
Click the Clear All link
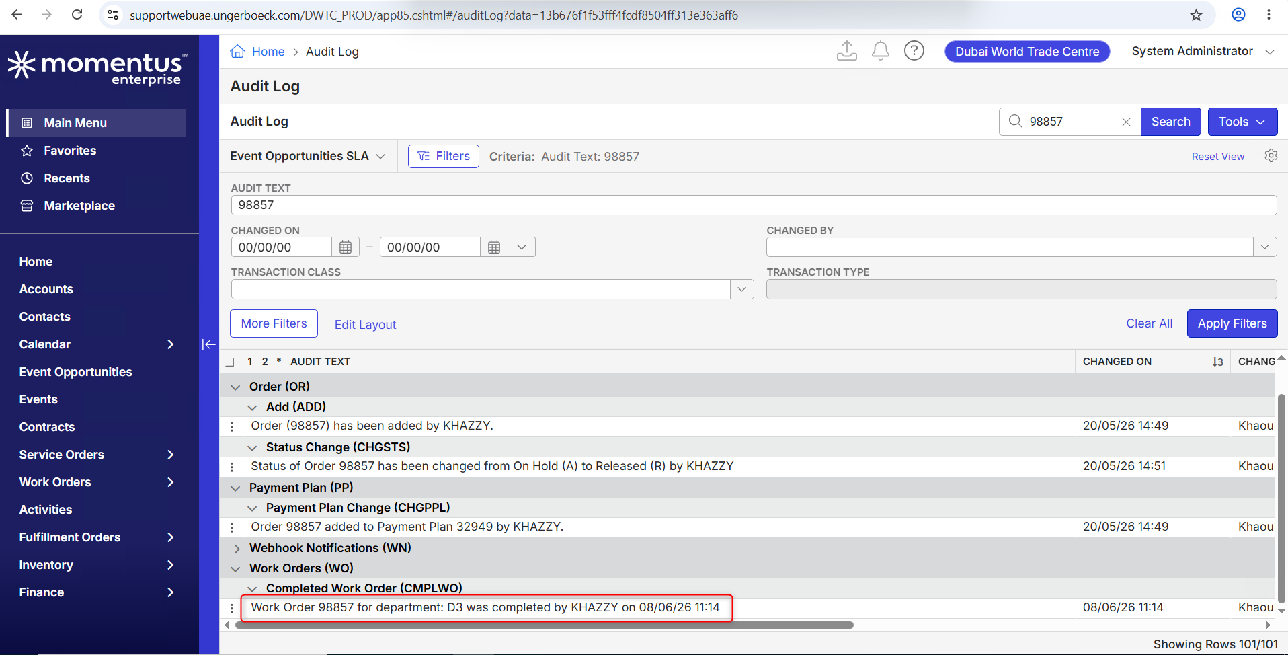click(1150, 323)
